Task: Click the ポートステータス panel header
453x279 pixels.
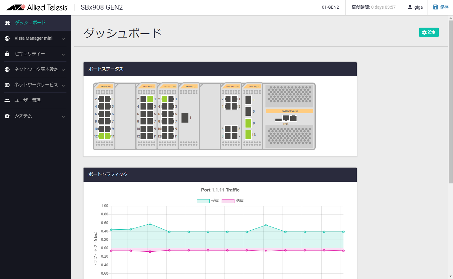Action: pyautogui.click(x=220, y=69)
